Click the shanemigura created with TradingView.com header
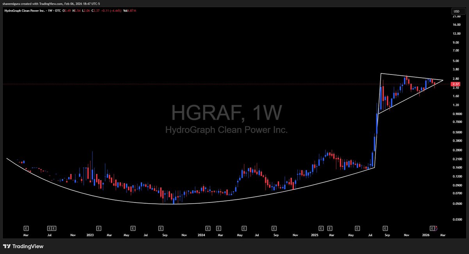This screenshot has width=469, height=254. click(x=52, y=4)
